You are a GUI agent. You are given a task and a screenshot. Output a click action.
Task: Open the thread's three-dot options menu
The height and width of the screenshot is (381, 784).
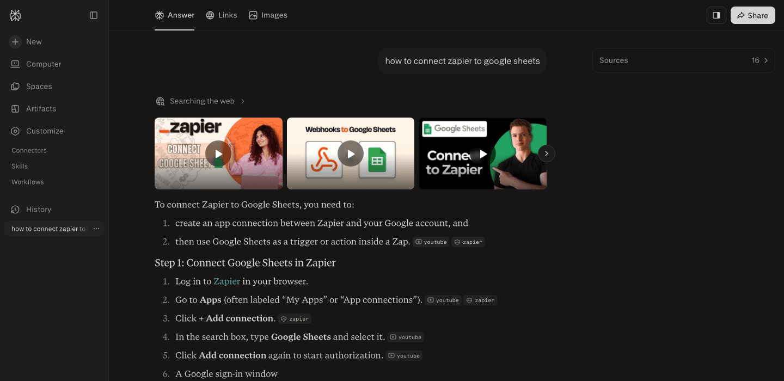point(96,229)
